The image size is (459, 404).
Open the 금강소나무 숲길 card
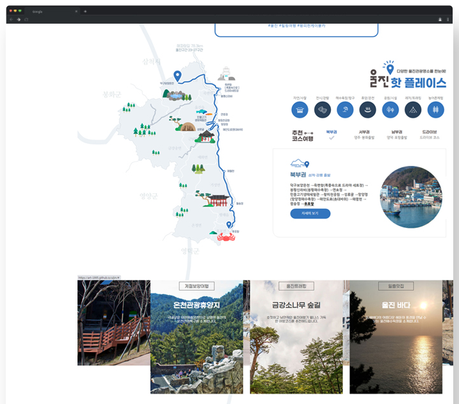(x=296, y=337)
